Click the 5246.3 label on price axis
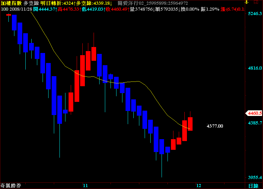Viewport: 263px width, 189px height. [x=255, y=14]
